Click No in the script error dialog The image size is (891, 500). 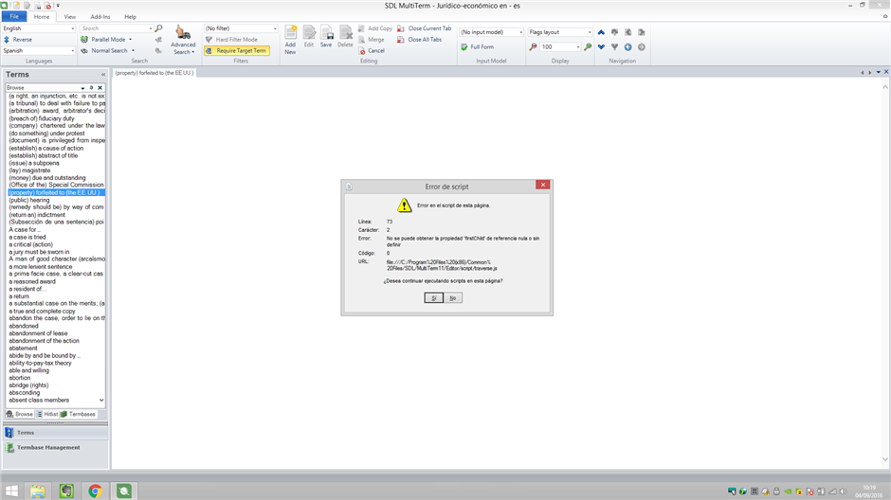coord(453,297)
